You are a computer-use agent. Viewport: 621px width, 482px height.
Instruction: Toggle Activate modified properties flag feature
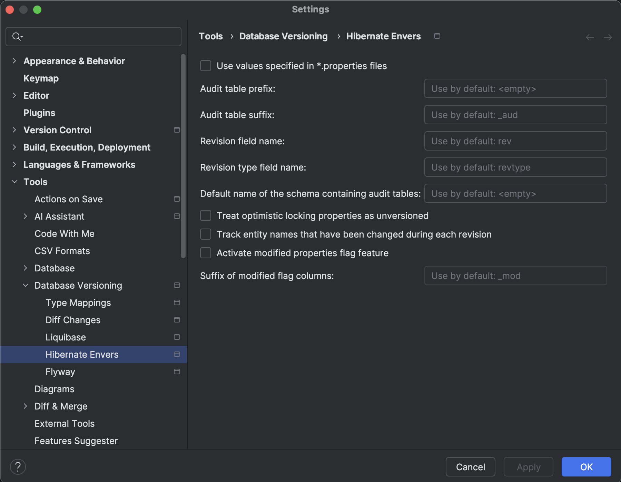click(206, 253)
